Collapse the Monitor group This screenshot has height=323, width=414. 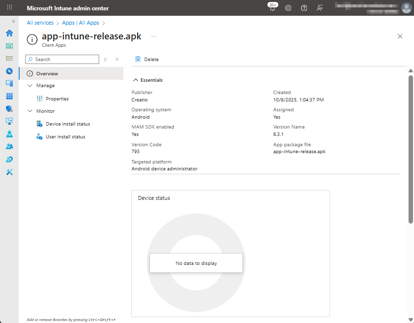click(x=30, y=111)
